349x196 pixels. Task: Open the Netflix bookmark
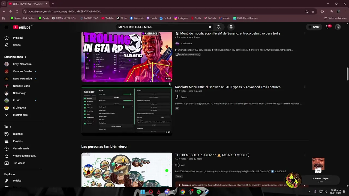coord(196,18)
